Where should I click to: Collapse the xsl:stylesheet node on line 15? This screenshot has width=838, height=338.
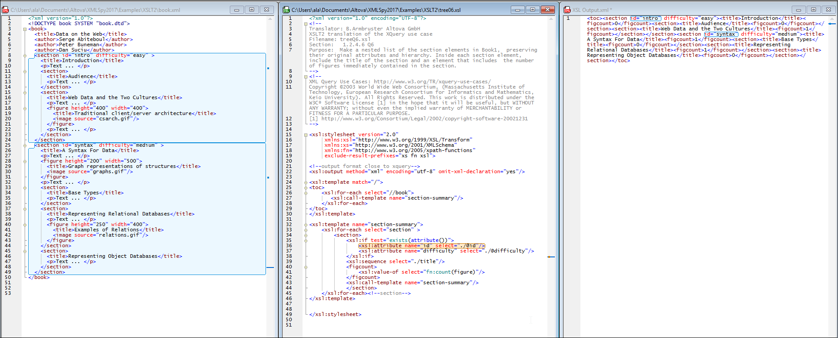[306, 135]
